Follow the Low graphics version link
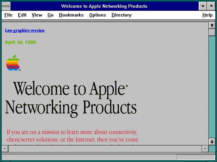The image size is (217, 162). click(25, 30)
